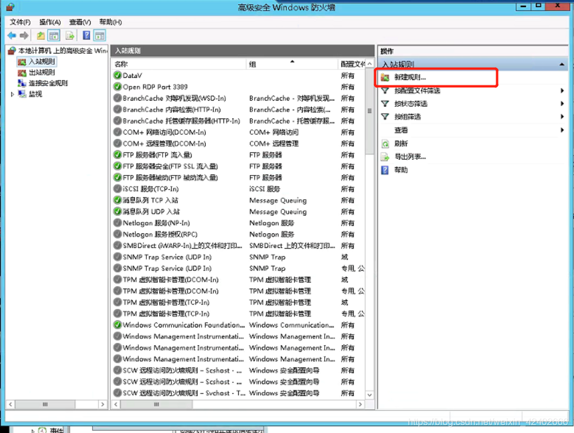Viewport: 574px width, 433px height.
Task: Open submenu arrow for 查看
Action: tap(562, 130)
